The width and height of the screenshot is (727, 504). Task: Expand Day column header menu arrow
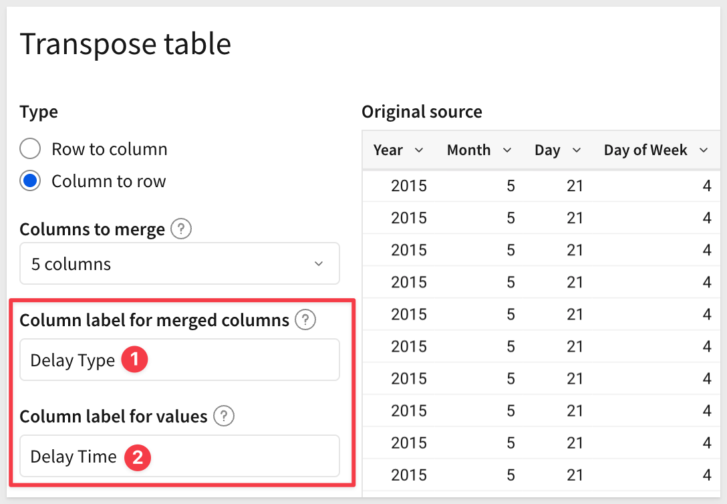click(x=577, y=150)
